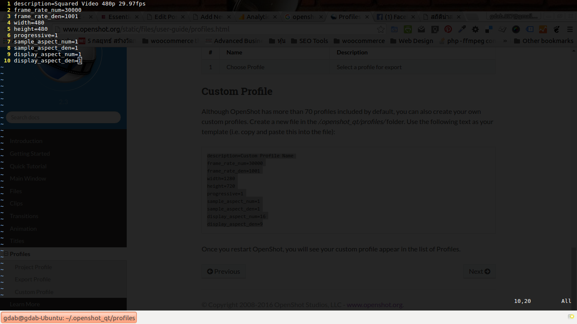This screenshot has width=577, height=324.
Task: Open Custom Profile sub-item in sidebar
Action: (34, 292)
